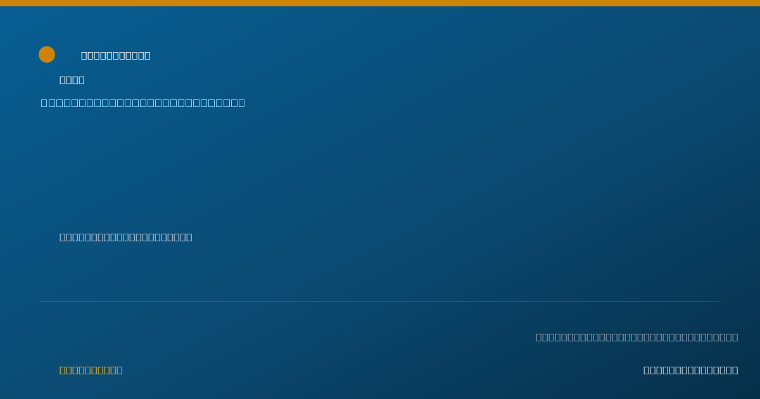Screen dimensions: 760x399
Task: Click the pale gray text line above the divider
Action: pos(126,237)
